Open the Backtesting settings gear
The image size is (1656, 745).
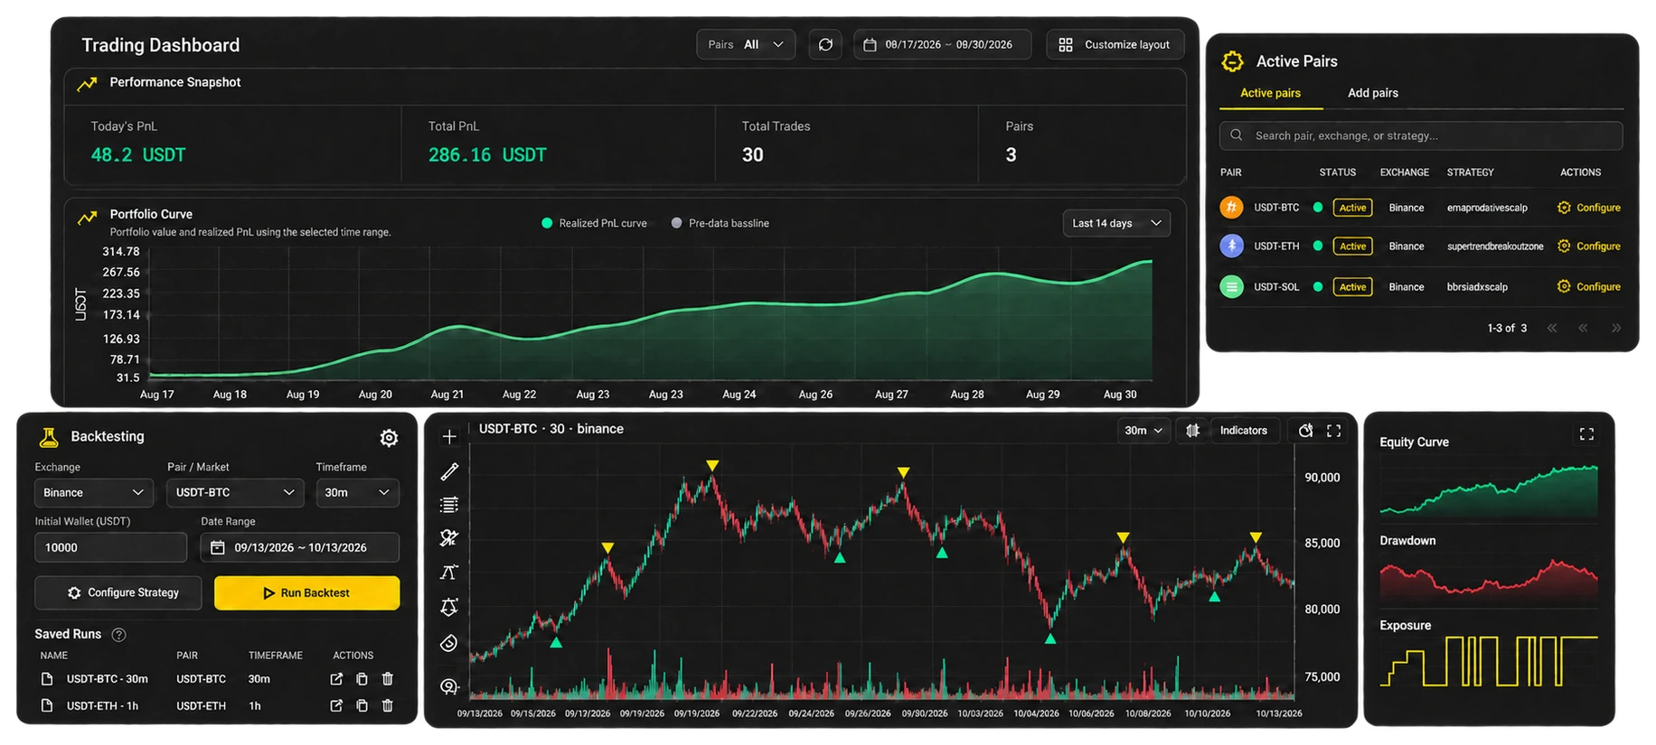click(x=389, y=438)
